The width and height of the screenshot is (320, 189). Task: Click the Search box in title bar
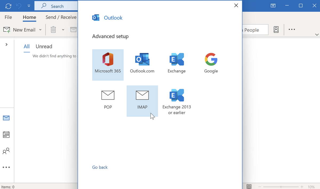(x=56, y=6)
